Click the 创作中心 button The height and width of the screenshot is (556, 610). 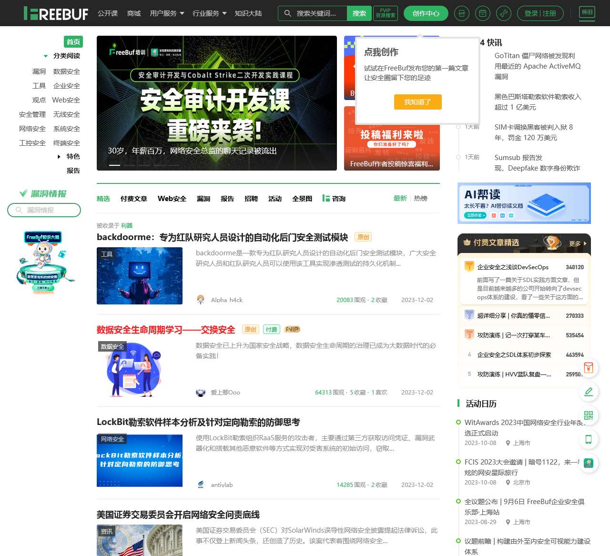click(426, 13)
